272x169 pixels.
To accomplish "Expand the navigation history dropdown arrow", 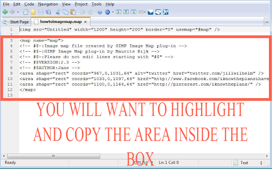I will 18,12.
